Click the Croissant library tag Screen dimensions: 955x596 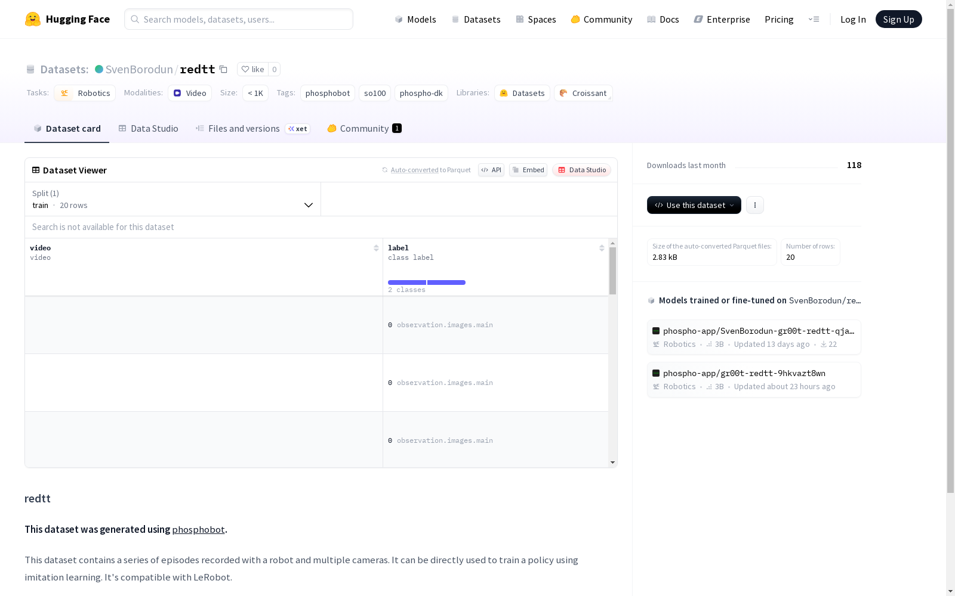pyautogui.click(x=583, y=93)
